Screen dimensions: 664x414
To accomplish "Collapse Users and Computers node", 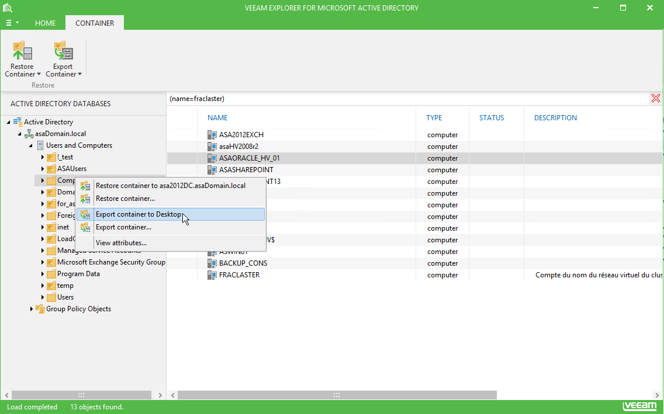I will click(x=30, y=145).
